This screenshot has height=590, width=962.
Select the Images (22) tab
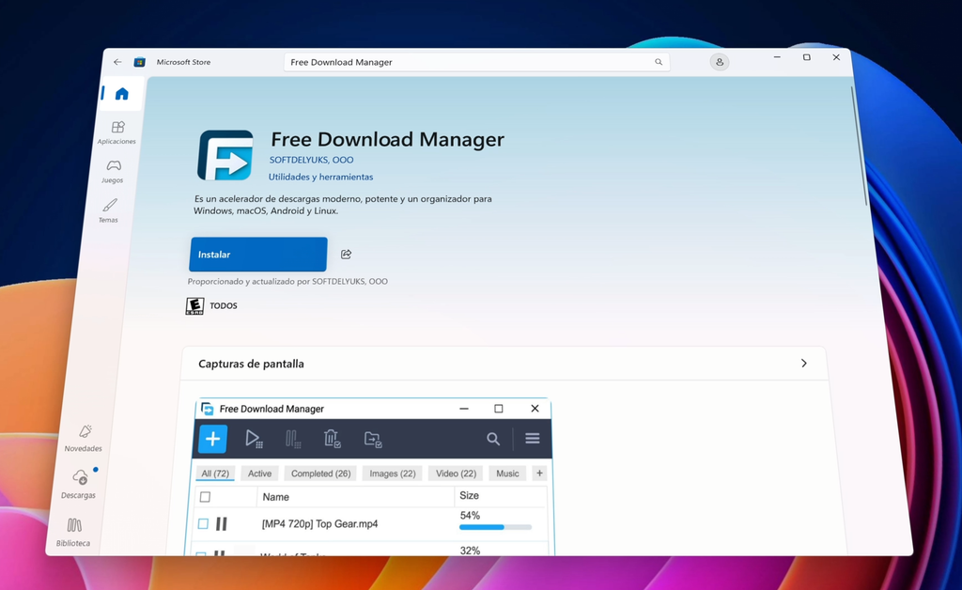coord(393,474)
